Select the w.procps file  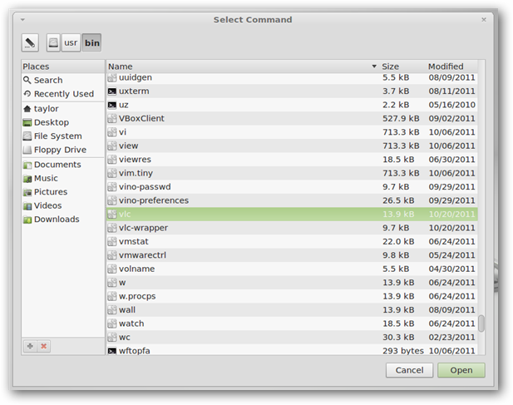click(292, 296)
